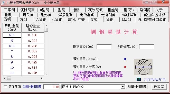Viewport: 170px width, 94px height.
Task: Click the table scroll-down arrow
Action: (x=46, y=74)
